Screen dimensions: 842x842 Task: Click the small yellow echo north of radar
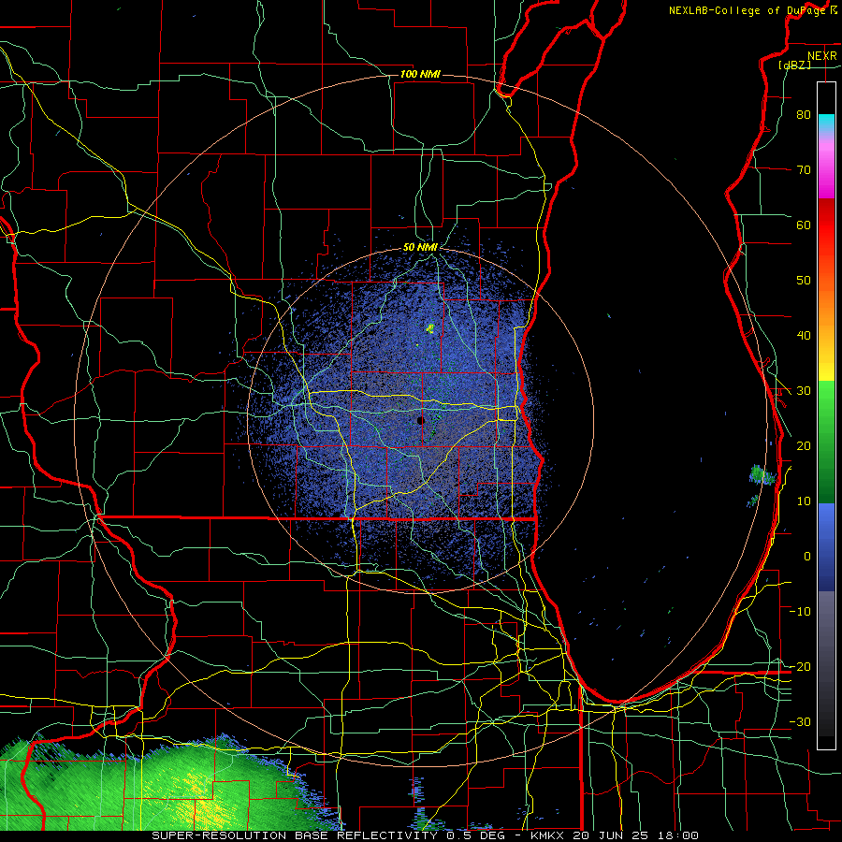(x=429, y=327)
